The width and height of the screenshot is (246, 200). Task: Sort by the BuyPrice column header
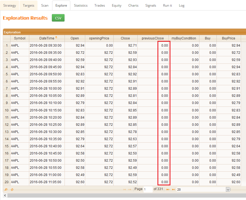pyautogui.click(x=229, y=38)
